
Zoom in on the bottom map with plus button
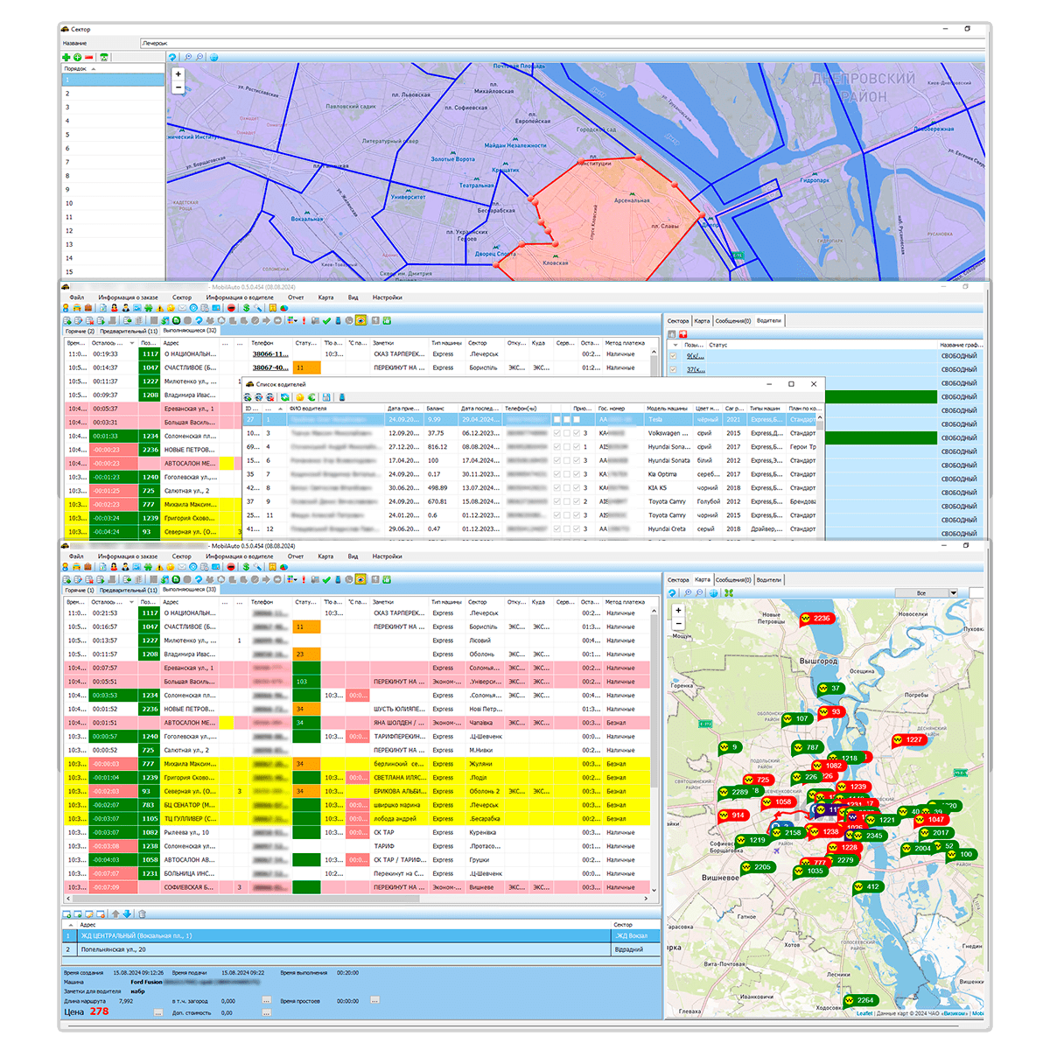pyautogui.click(x=678, y=611)
